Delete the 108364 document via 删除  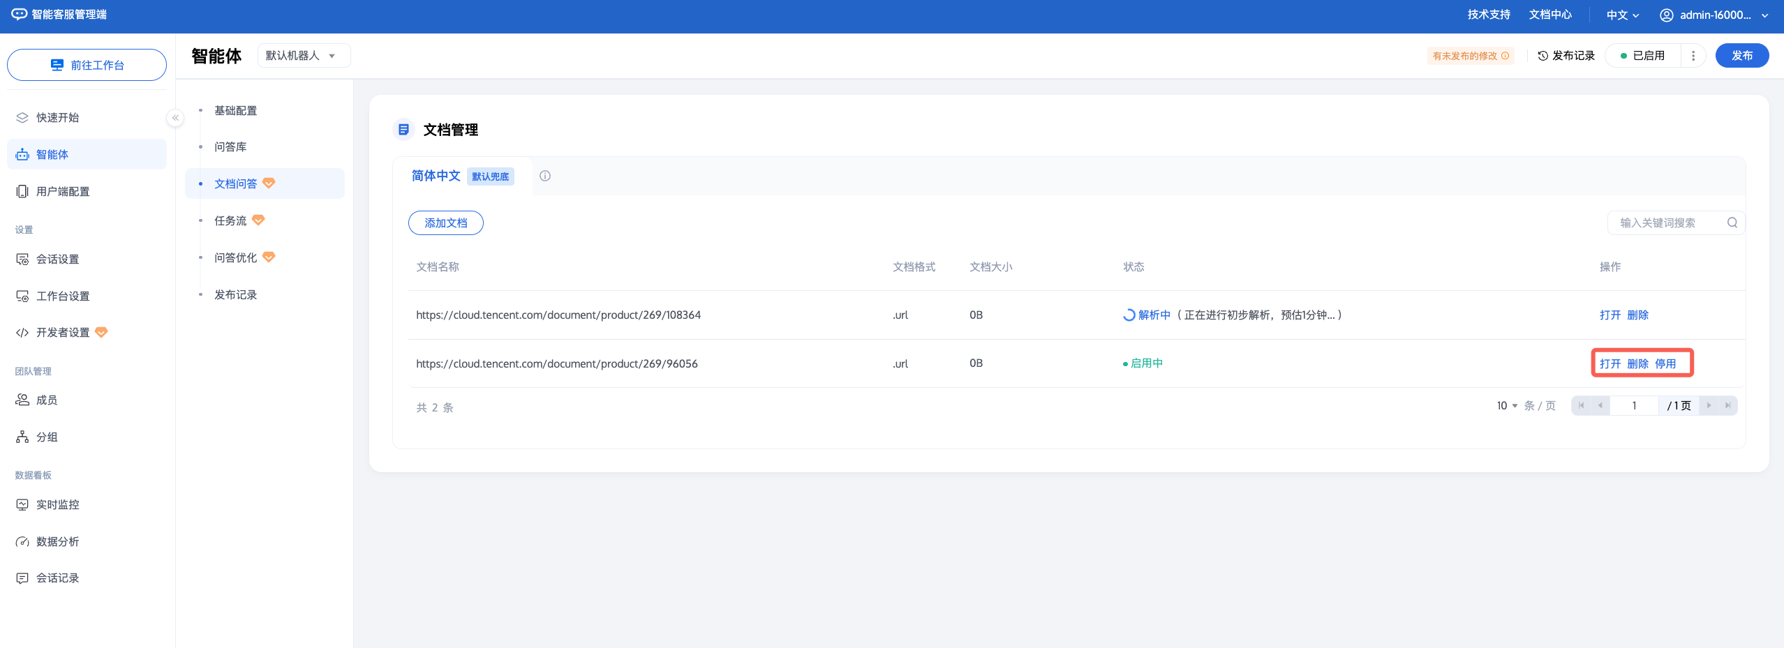pyautogui.click(x=1637, y=315)
